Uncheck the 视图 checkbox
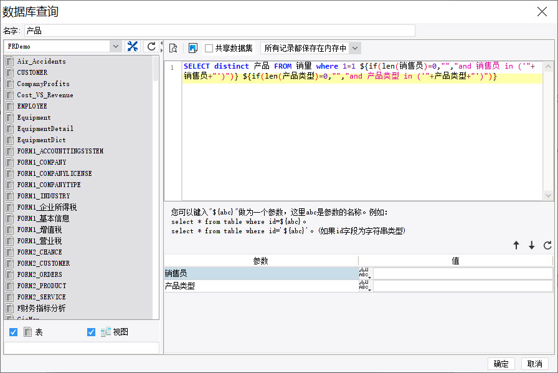This screenshot has height=373, width=558. click(x=91, y=332)
